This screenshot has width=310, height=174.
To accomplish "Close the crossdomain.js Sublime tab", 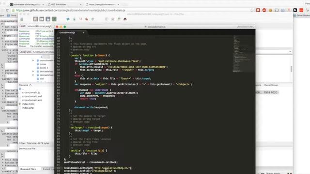I will click(83, 32).
